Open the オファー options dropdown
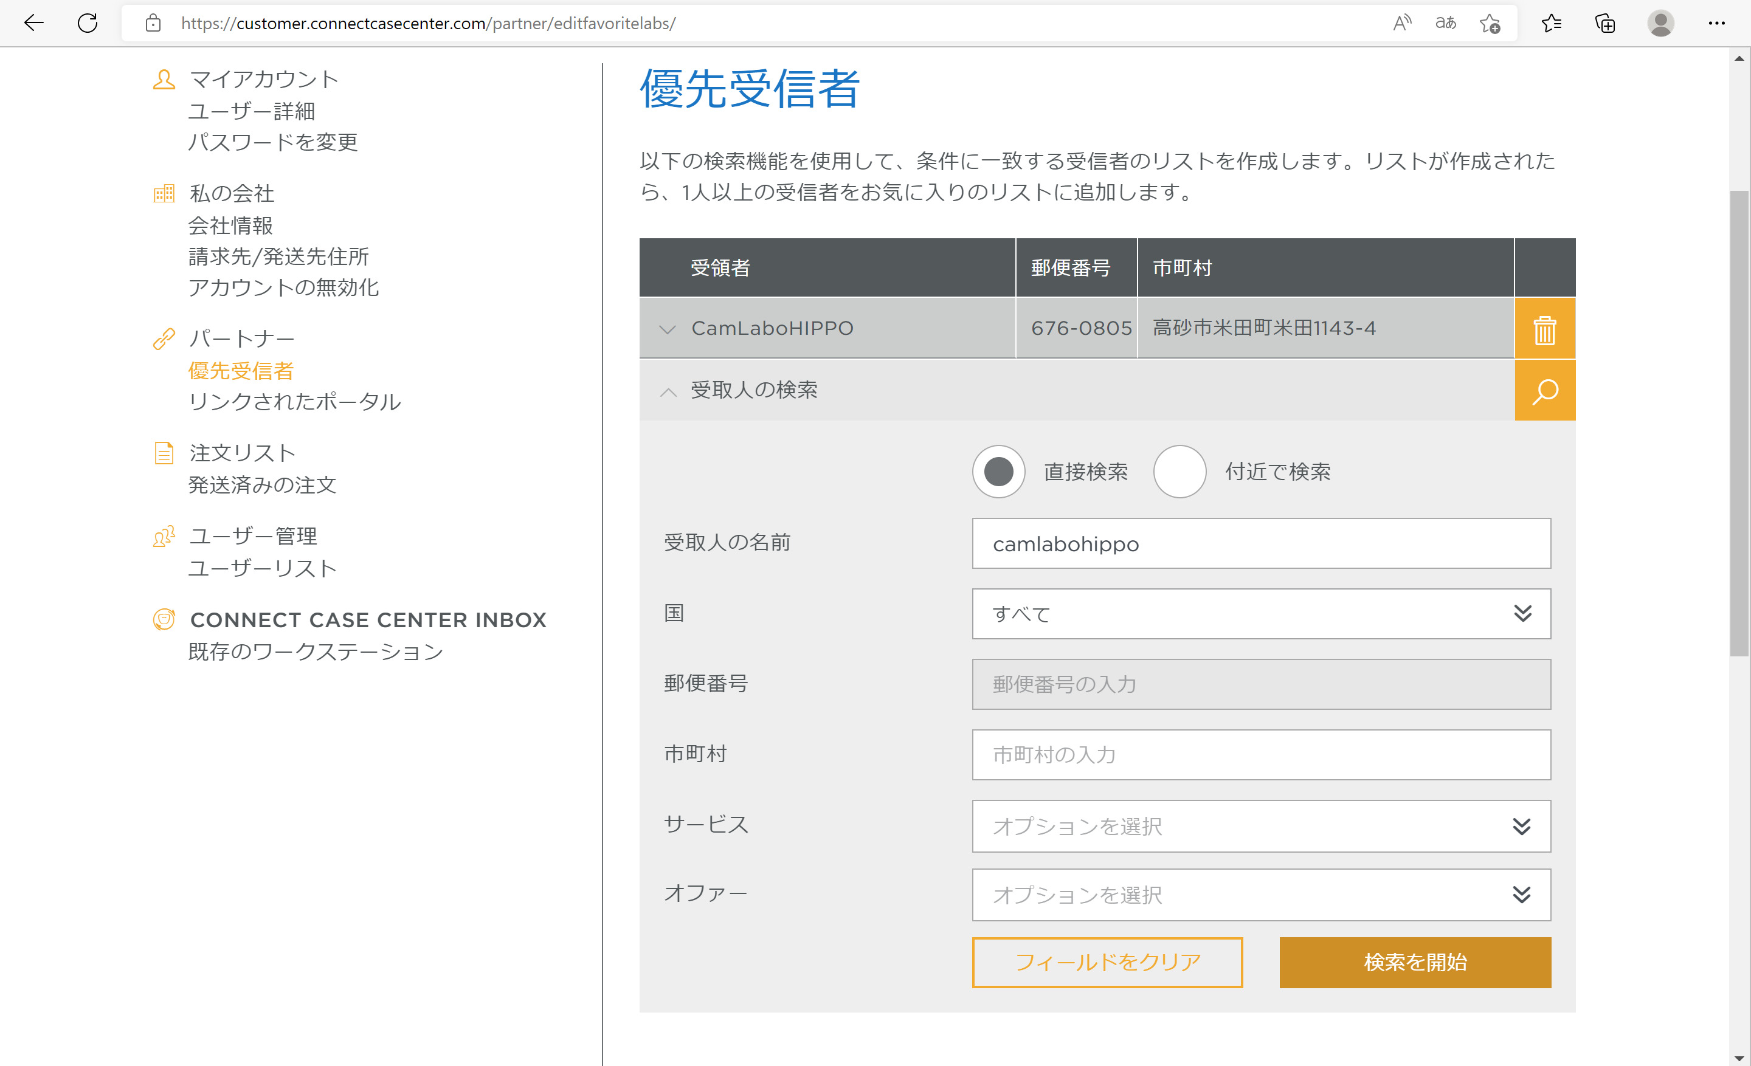The width and height of the screenshot is (1751, 1066). coord(1262,894)
